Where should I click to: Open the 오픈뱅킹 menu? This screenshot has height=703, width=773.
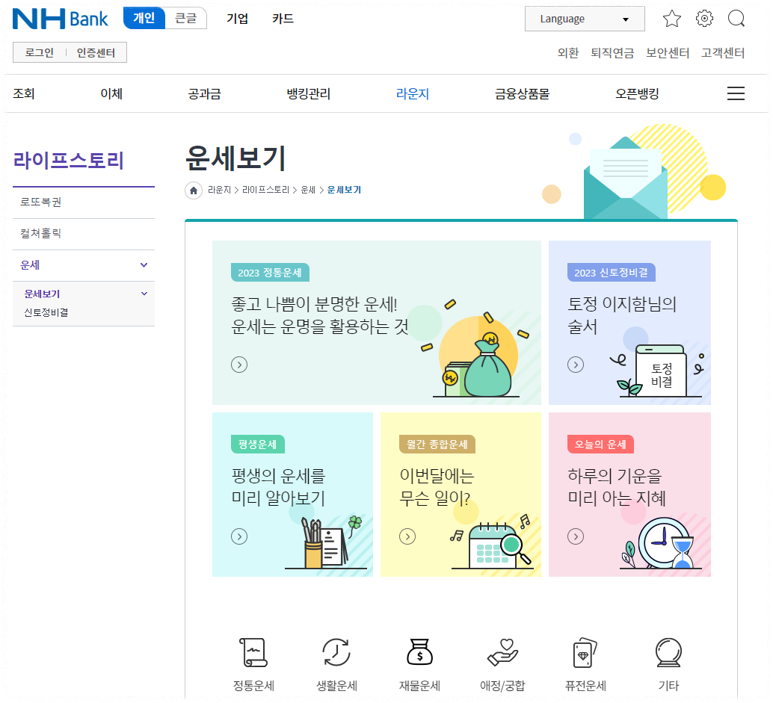637,93
